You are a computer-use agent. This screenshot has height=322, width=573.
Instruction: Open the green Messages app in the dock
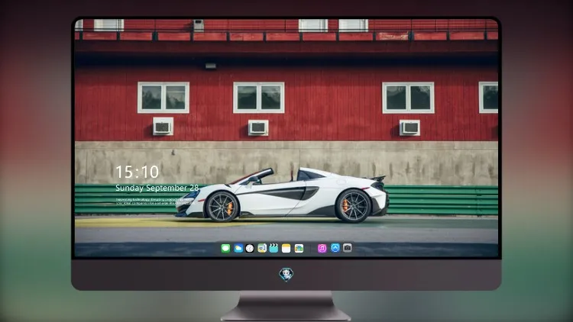point(225,249)
